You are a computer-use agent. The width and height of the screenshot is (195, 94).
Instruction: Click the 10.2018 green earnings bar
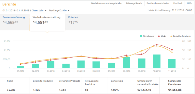click(157, 61)
